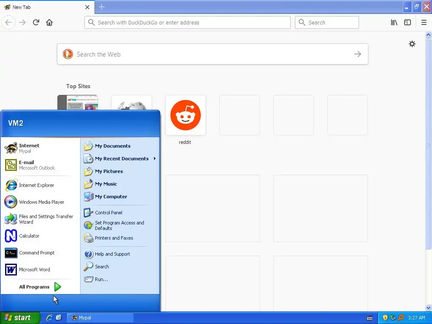Expand All Programs list
This screenshot has width=432, height=324.
pos(40,287)
